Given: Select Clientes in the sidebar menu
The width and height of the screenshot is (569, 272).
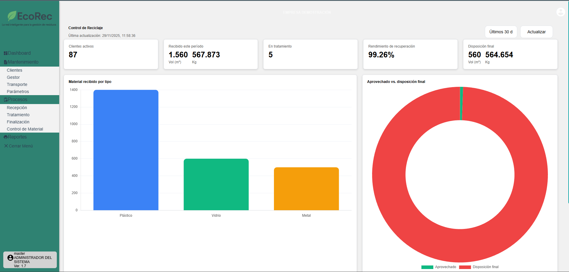Looking at the screenshot, I should tap(14, 70).
